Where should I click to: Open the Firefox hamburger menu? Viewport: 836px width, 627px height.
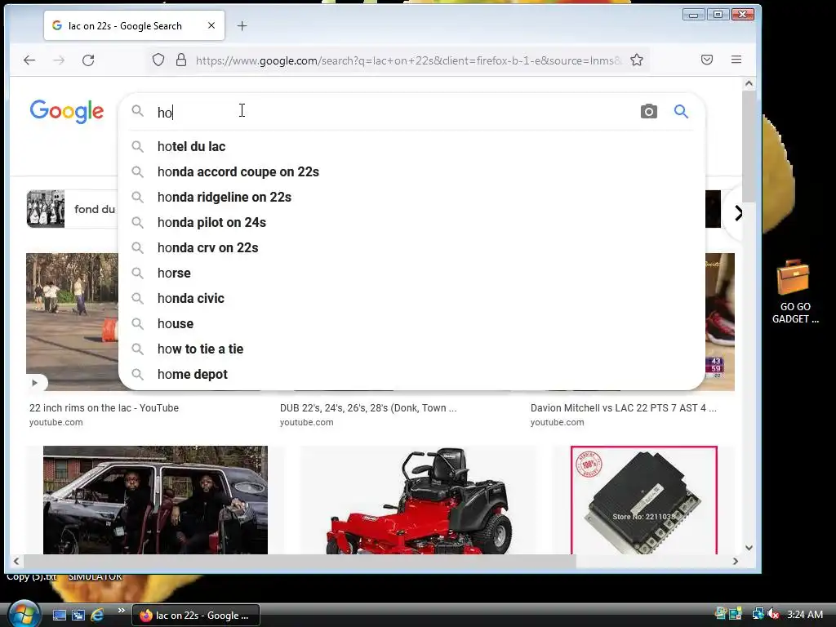736,60
